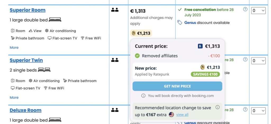This screenshot has width=271, height=124.
Task: Click info icon next to recommended location change
Action: 218,107
